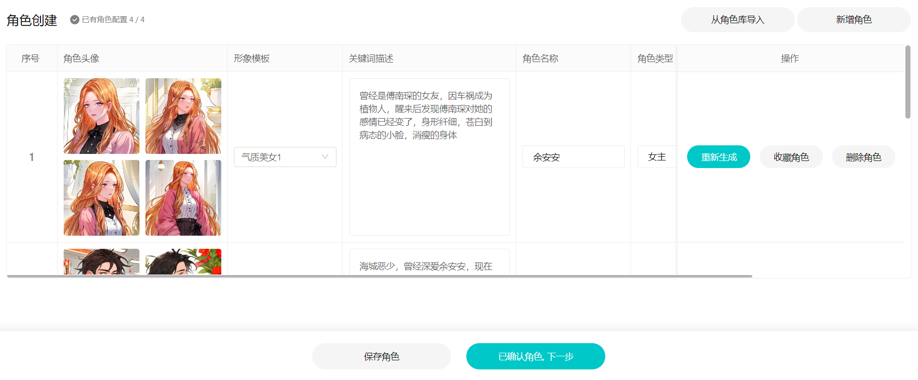Select top-left avatar of 余安安
Viewport: 918px width, 380px height.
point(102,116)
